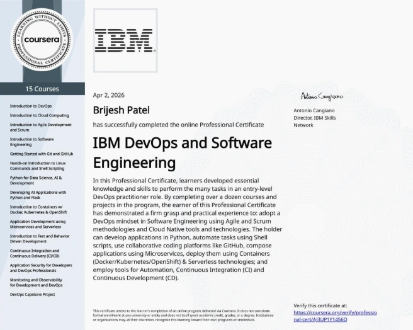Image resolution: width=413 pixels, height=330 pixels.
Task: Click Antonio Cangiano's handwritten signature
Action: (322, 96)
